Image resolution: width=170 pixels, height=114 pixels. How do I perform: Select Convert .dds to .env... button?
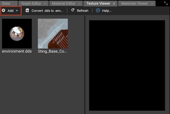(x=44, y=11)
